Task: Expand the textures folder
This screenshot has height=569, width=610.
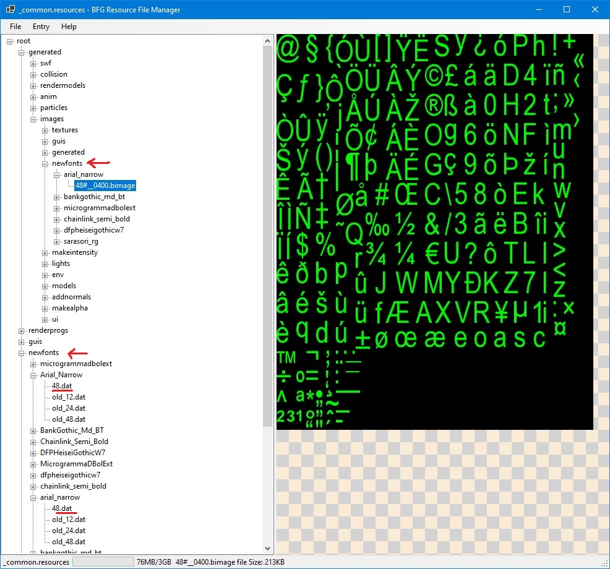Action: (45, 130)
